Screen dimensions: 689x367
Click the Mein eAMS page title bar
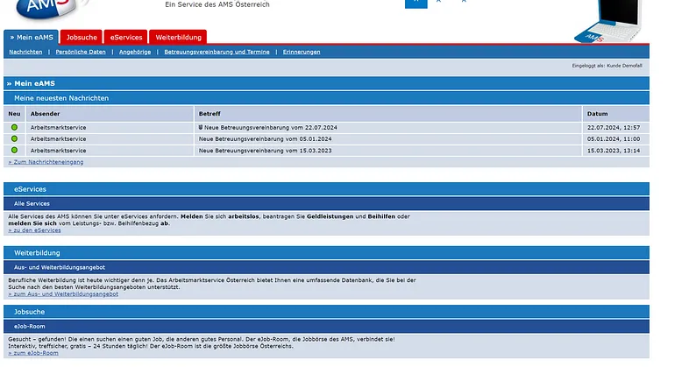click(326, 83)
